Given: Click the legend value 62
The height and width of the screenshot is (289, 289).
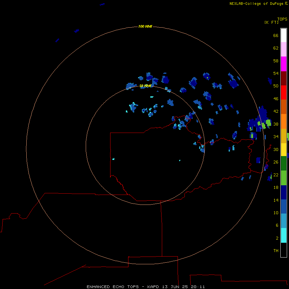Looking at the screenshot, I should click(276, 48).
